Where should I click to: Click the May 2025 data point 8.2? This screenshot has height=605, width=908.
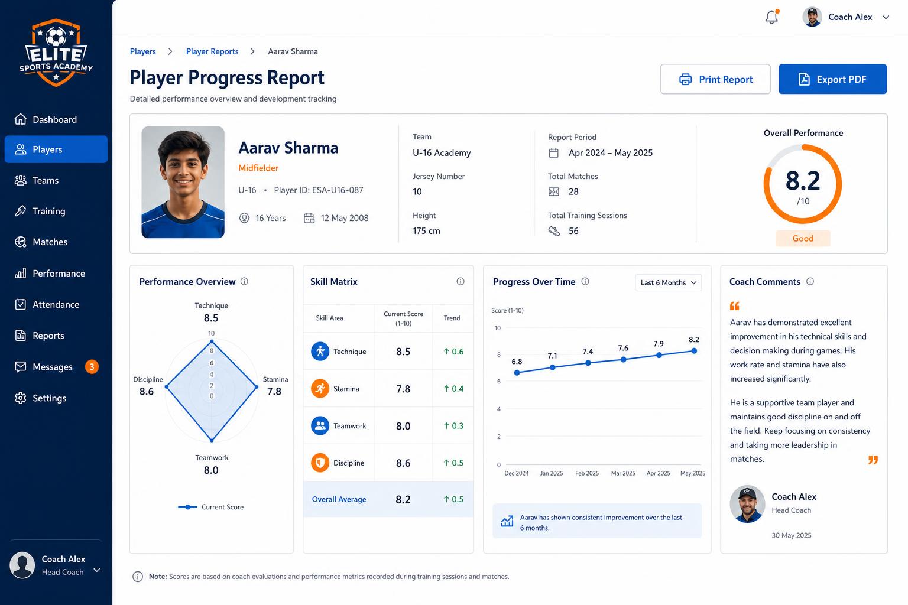tap(694, 351)
